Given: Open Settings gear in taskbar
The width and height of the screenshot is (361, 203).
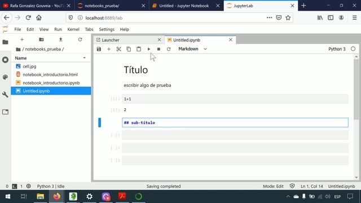Looking at the screenshot, I should point(89,197).
